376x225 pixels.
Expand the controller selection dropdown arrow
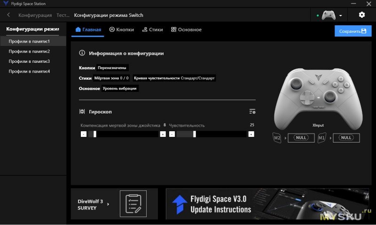(340, 16)
